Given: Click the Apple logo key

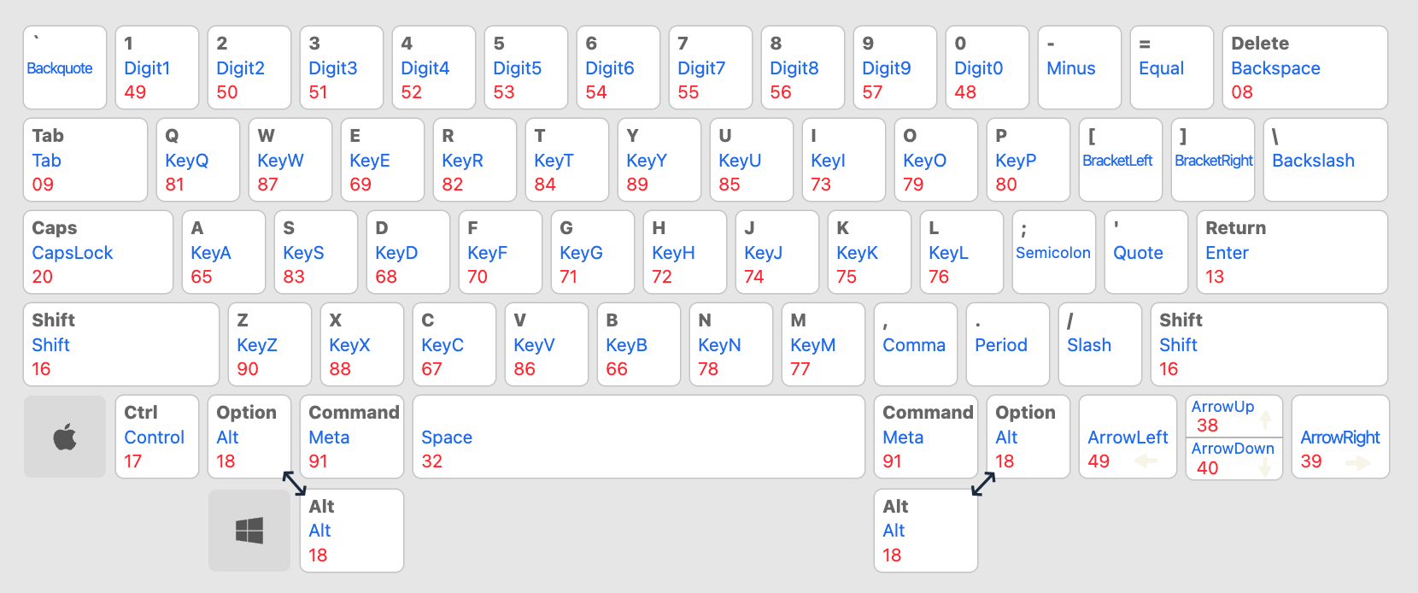Looking at the screenshot, I should pos(65,437).
